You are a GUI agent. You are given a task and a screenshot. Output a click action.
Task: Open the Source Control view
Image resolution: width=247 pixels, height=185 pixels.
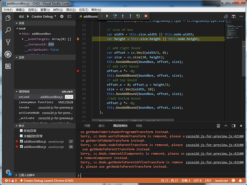[7, 42]
